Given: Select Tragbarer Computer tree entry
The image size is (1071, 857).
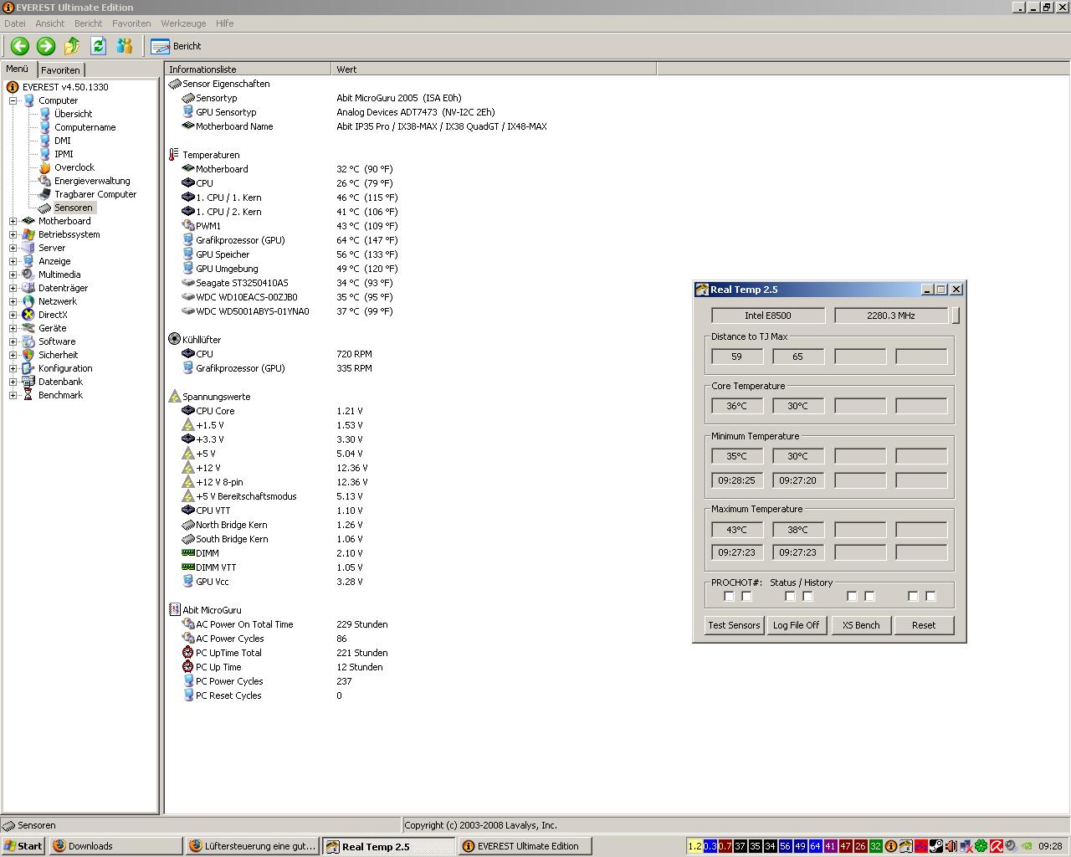Looking at the screenshot, I should pos(95,194).
